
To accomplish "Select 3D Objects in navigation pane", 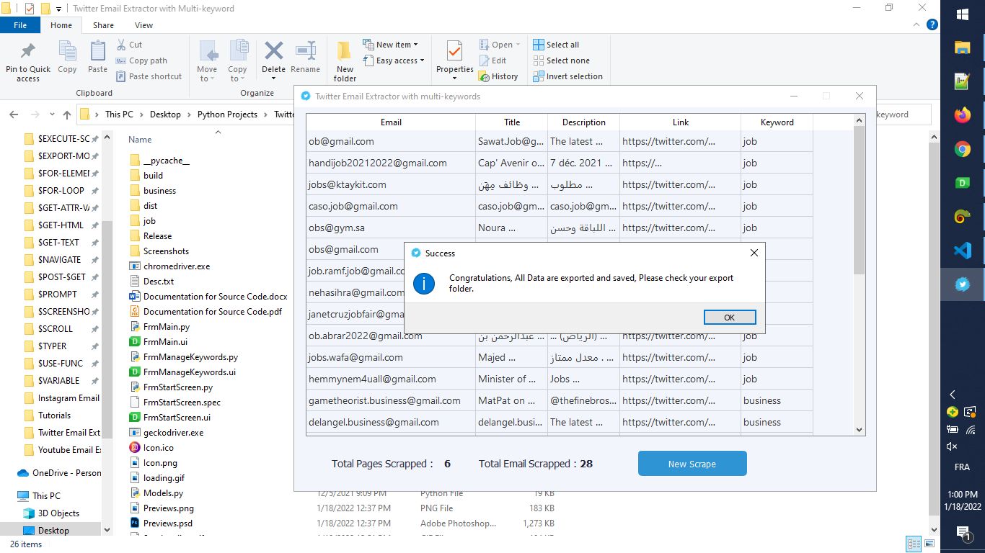I will coord(58,513).
